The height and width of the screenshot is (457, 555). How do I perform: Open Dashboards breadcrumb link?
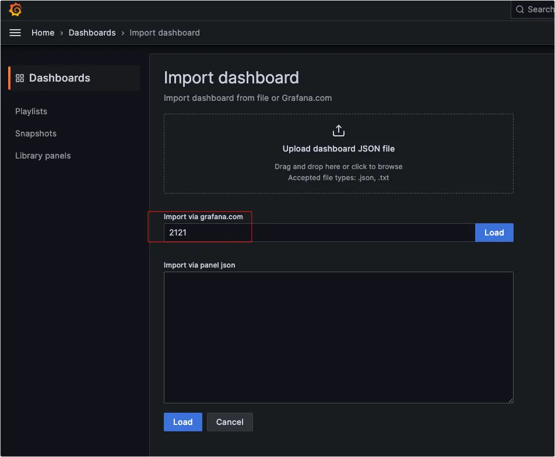click(x=92, y=33)
